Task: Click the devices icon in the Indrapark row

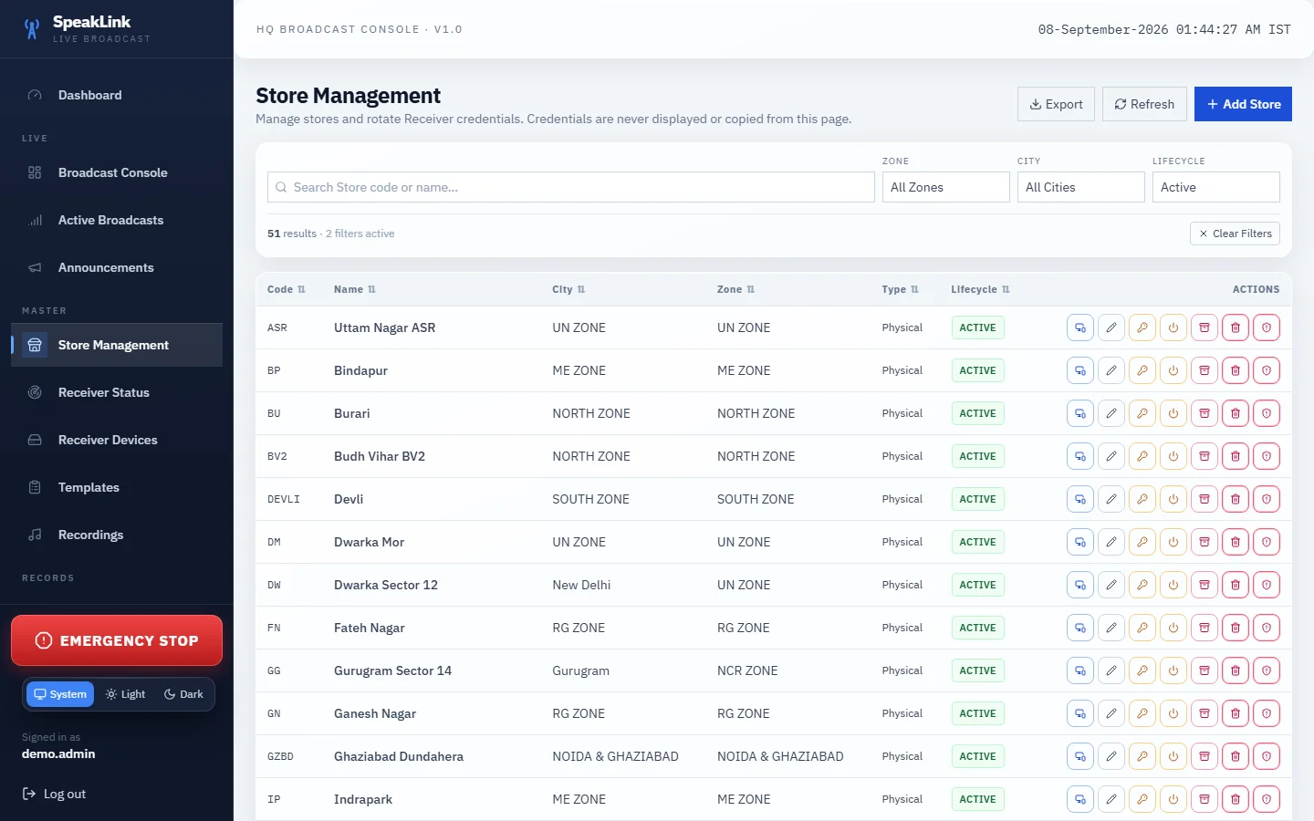Action: click(1080, 799)
